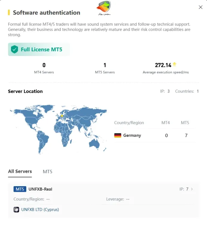The width and height of the screenshot is (207, 227).
Task: Click the Germany flag icon
Action: (118, 135)
